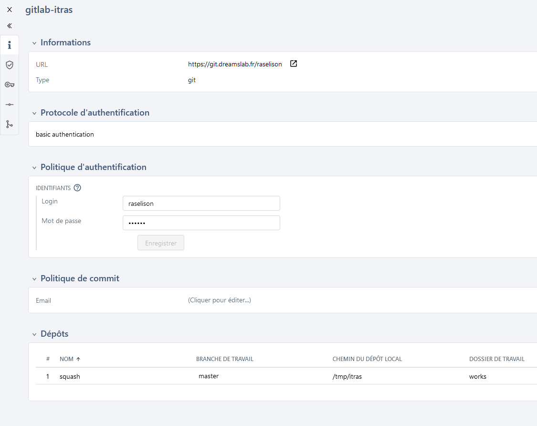Collapse the sidebar using the double-chevron icon
Viewport: 537px width, 426px height.
(9, 25)
